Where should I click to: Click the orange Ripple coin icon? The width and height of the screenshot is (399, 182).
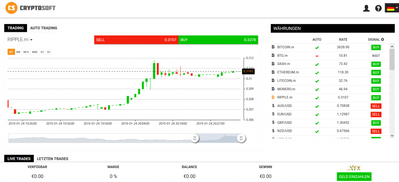273,98
